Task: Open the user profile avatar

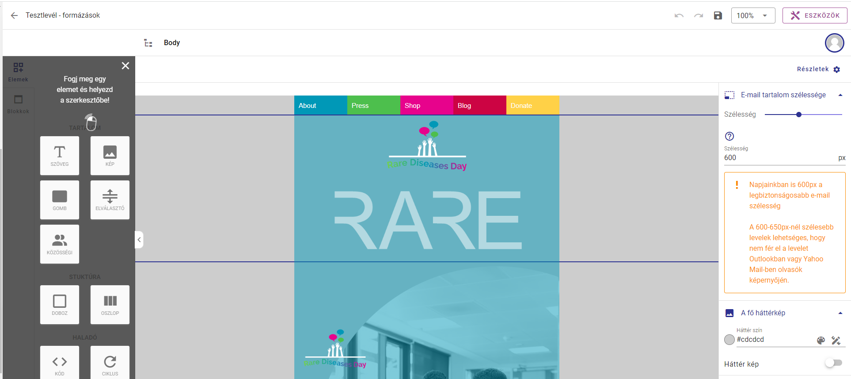Action: click(835, 43)
